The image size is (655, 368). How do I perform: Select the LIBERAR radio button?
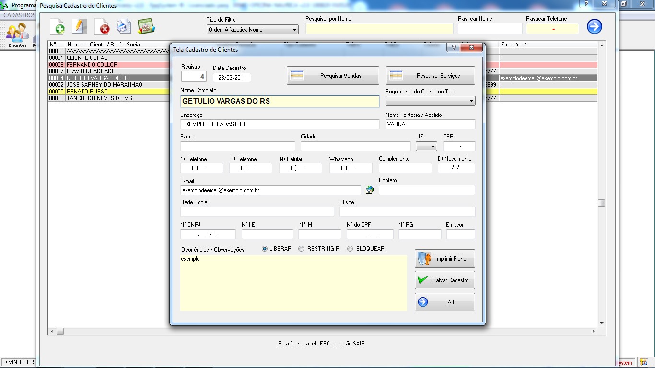pyautogui.click(x=265, y=249)
